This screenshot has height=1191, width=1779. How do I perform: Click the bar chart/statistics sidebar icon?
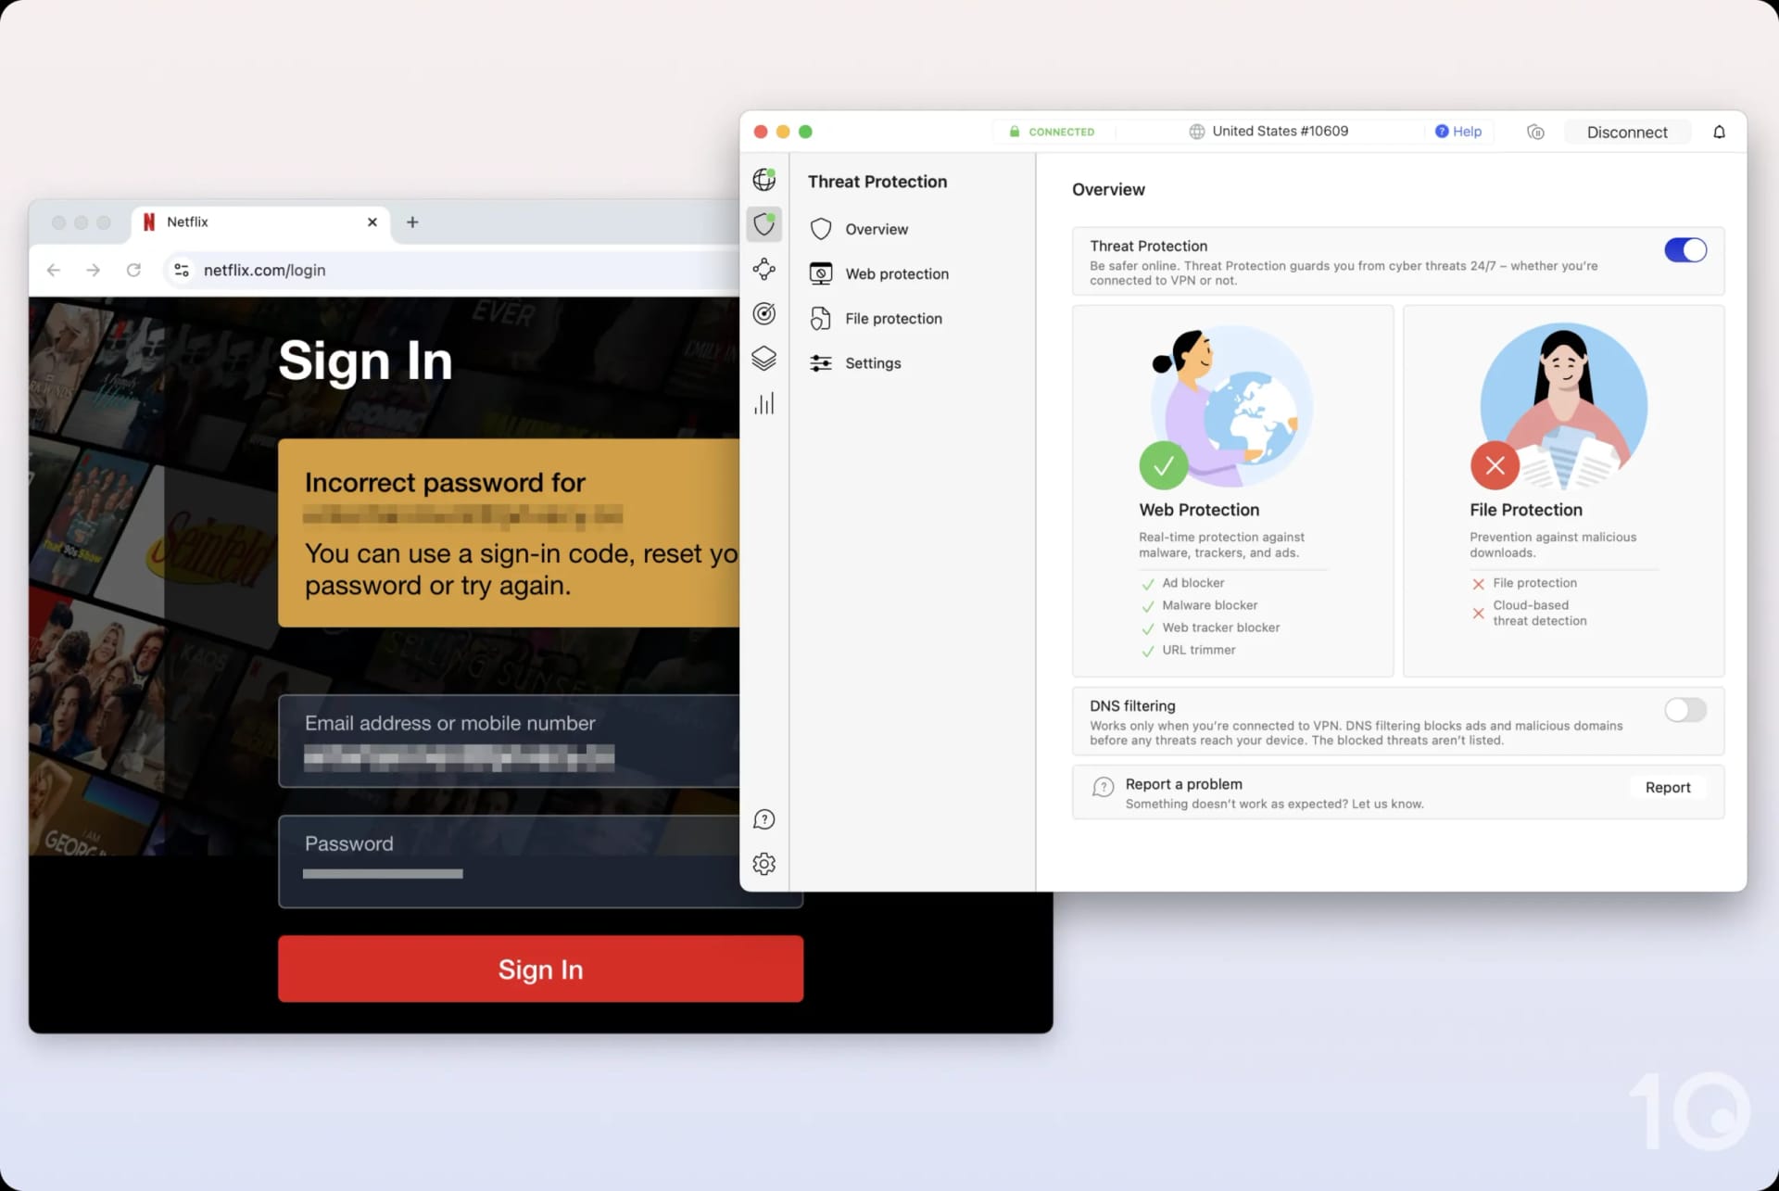pyautogui.click(x=763, y=404)
